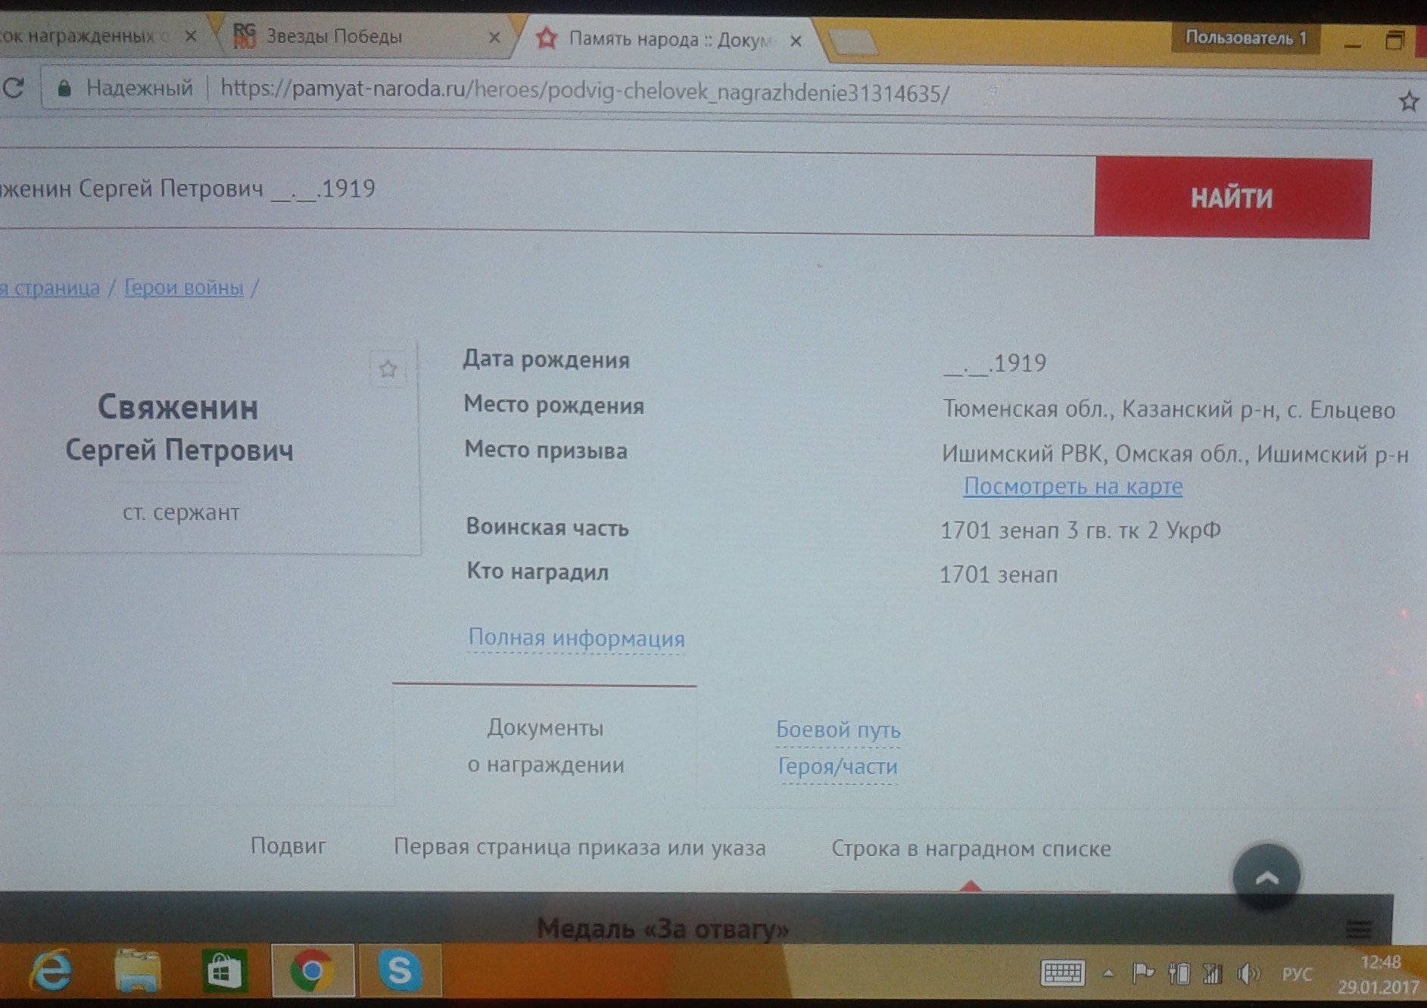Open File Explorer from the taskbar
The height and width of the screenshot is (1008, 1427).
pos(137,970)
